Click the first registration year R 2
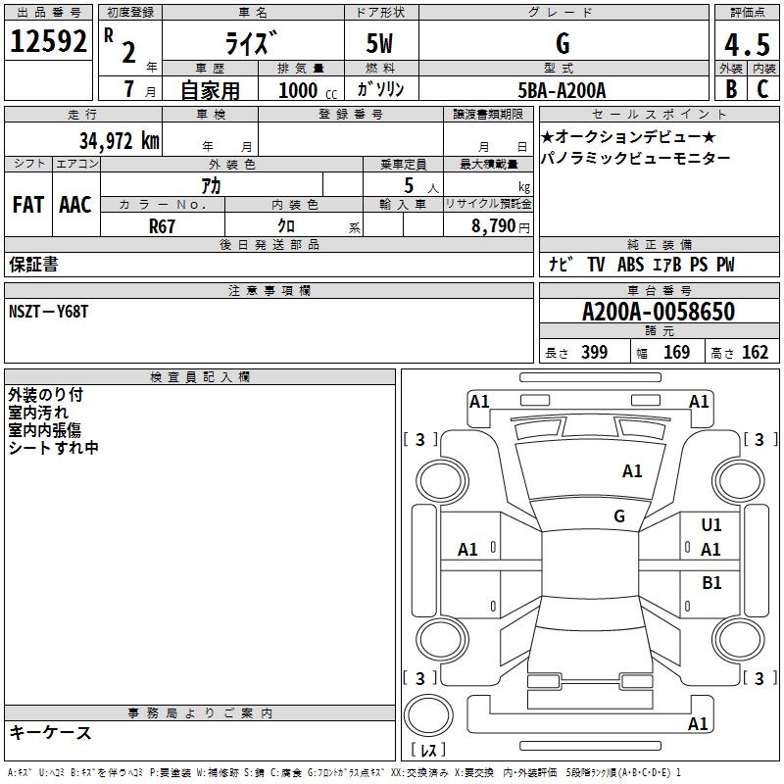Viewport: 784px width, 784px height. point(121,46)
